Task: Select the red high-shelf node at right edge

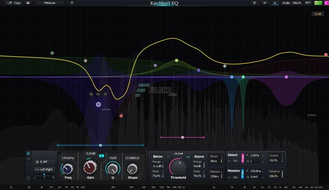Action: click(x=326, y=55)
